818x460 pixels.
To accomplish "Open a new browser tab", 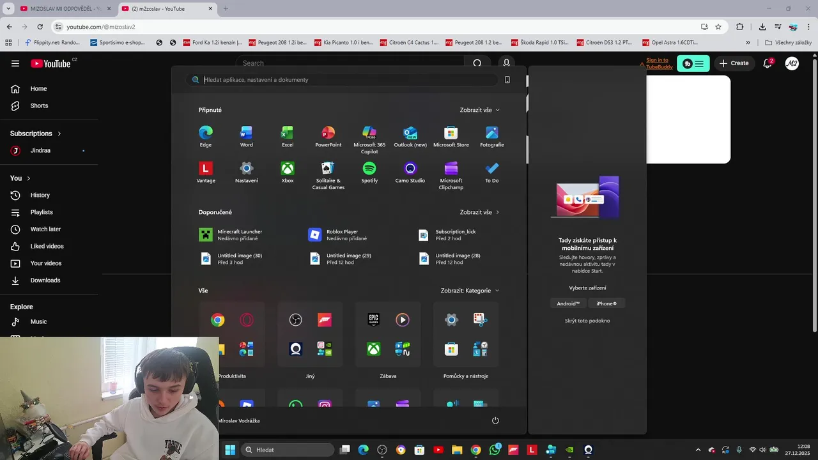I will pyautogui.click(x=226, y=9).
